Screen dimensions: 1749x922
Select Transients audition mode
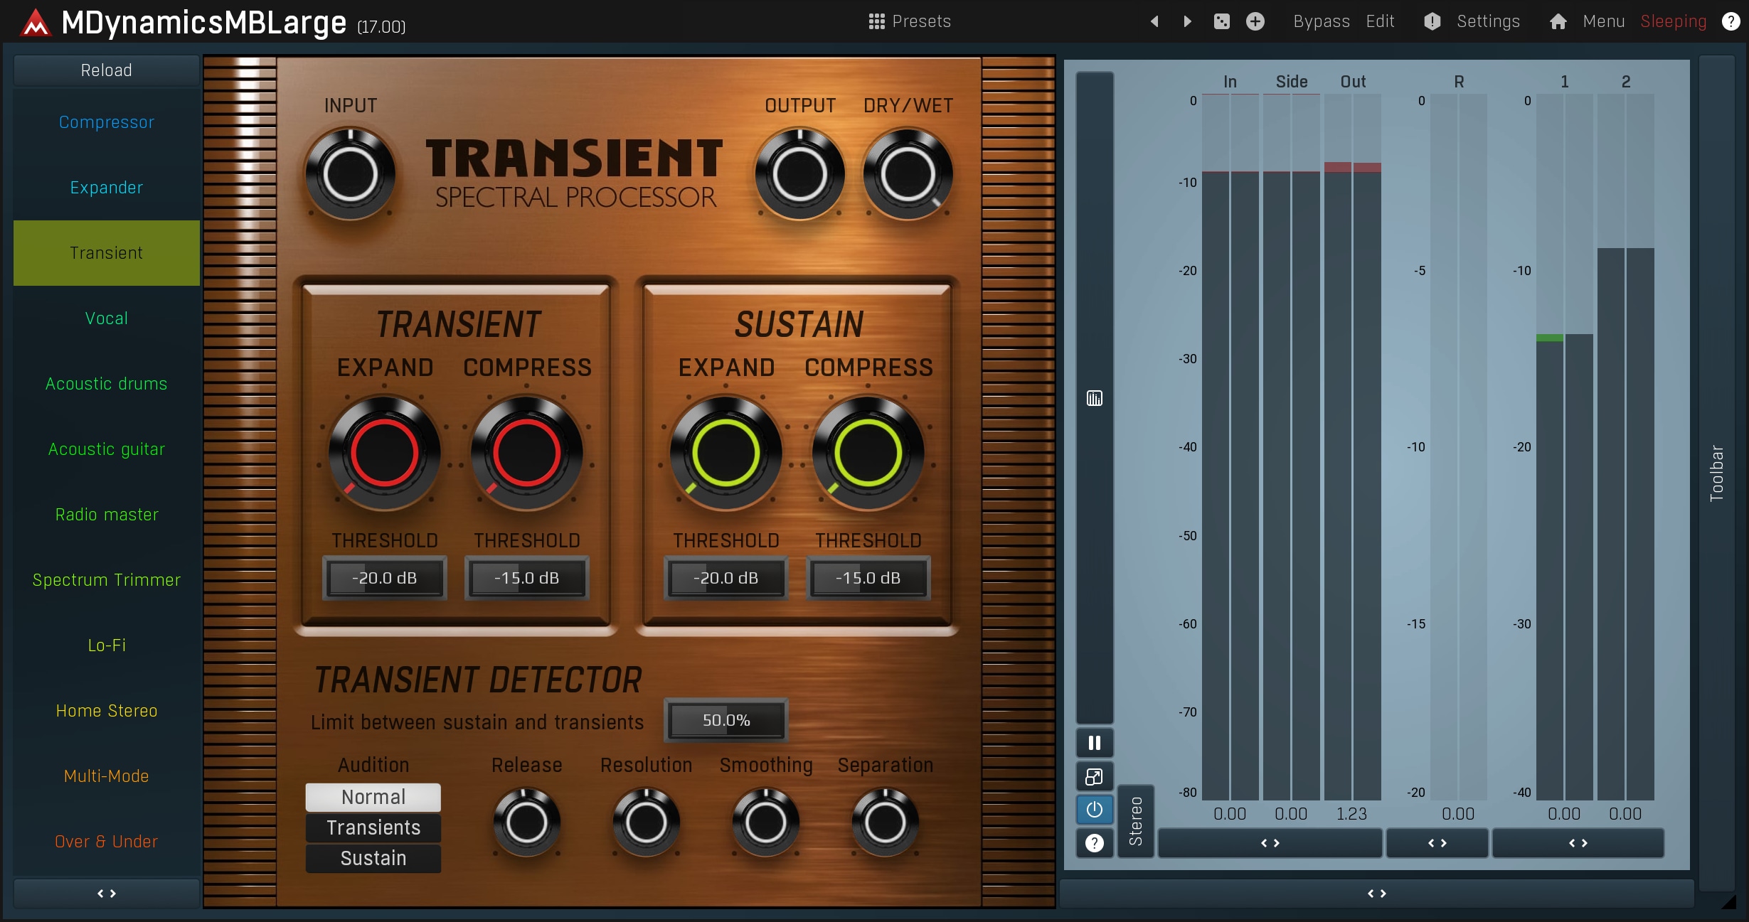373,827
